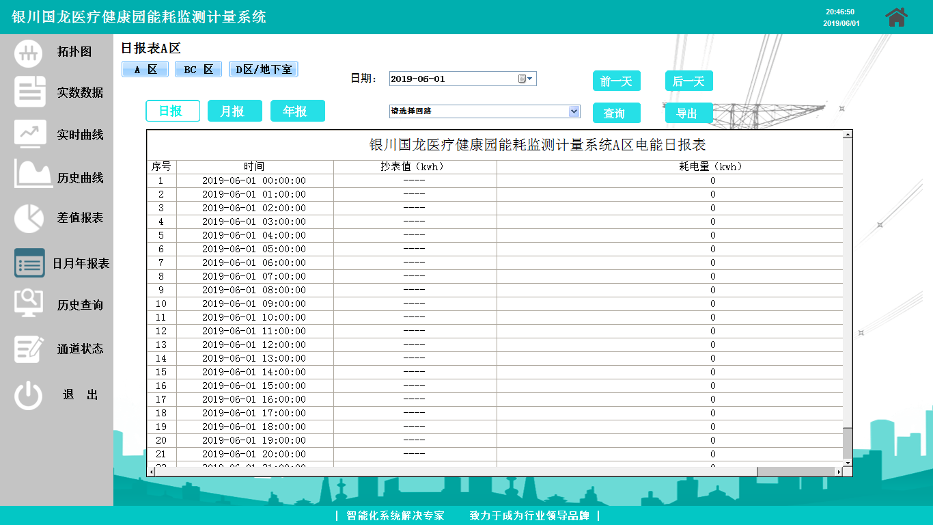Open the topology diagram (拓扑图) icon

pyautogui.click(x=29, y=53)
